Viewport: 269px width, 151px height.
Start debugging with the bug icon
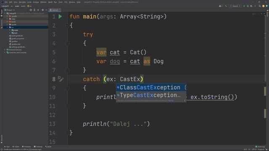(x=248, y=6)
